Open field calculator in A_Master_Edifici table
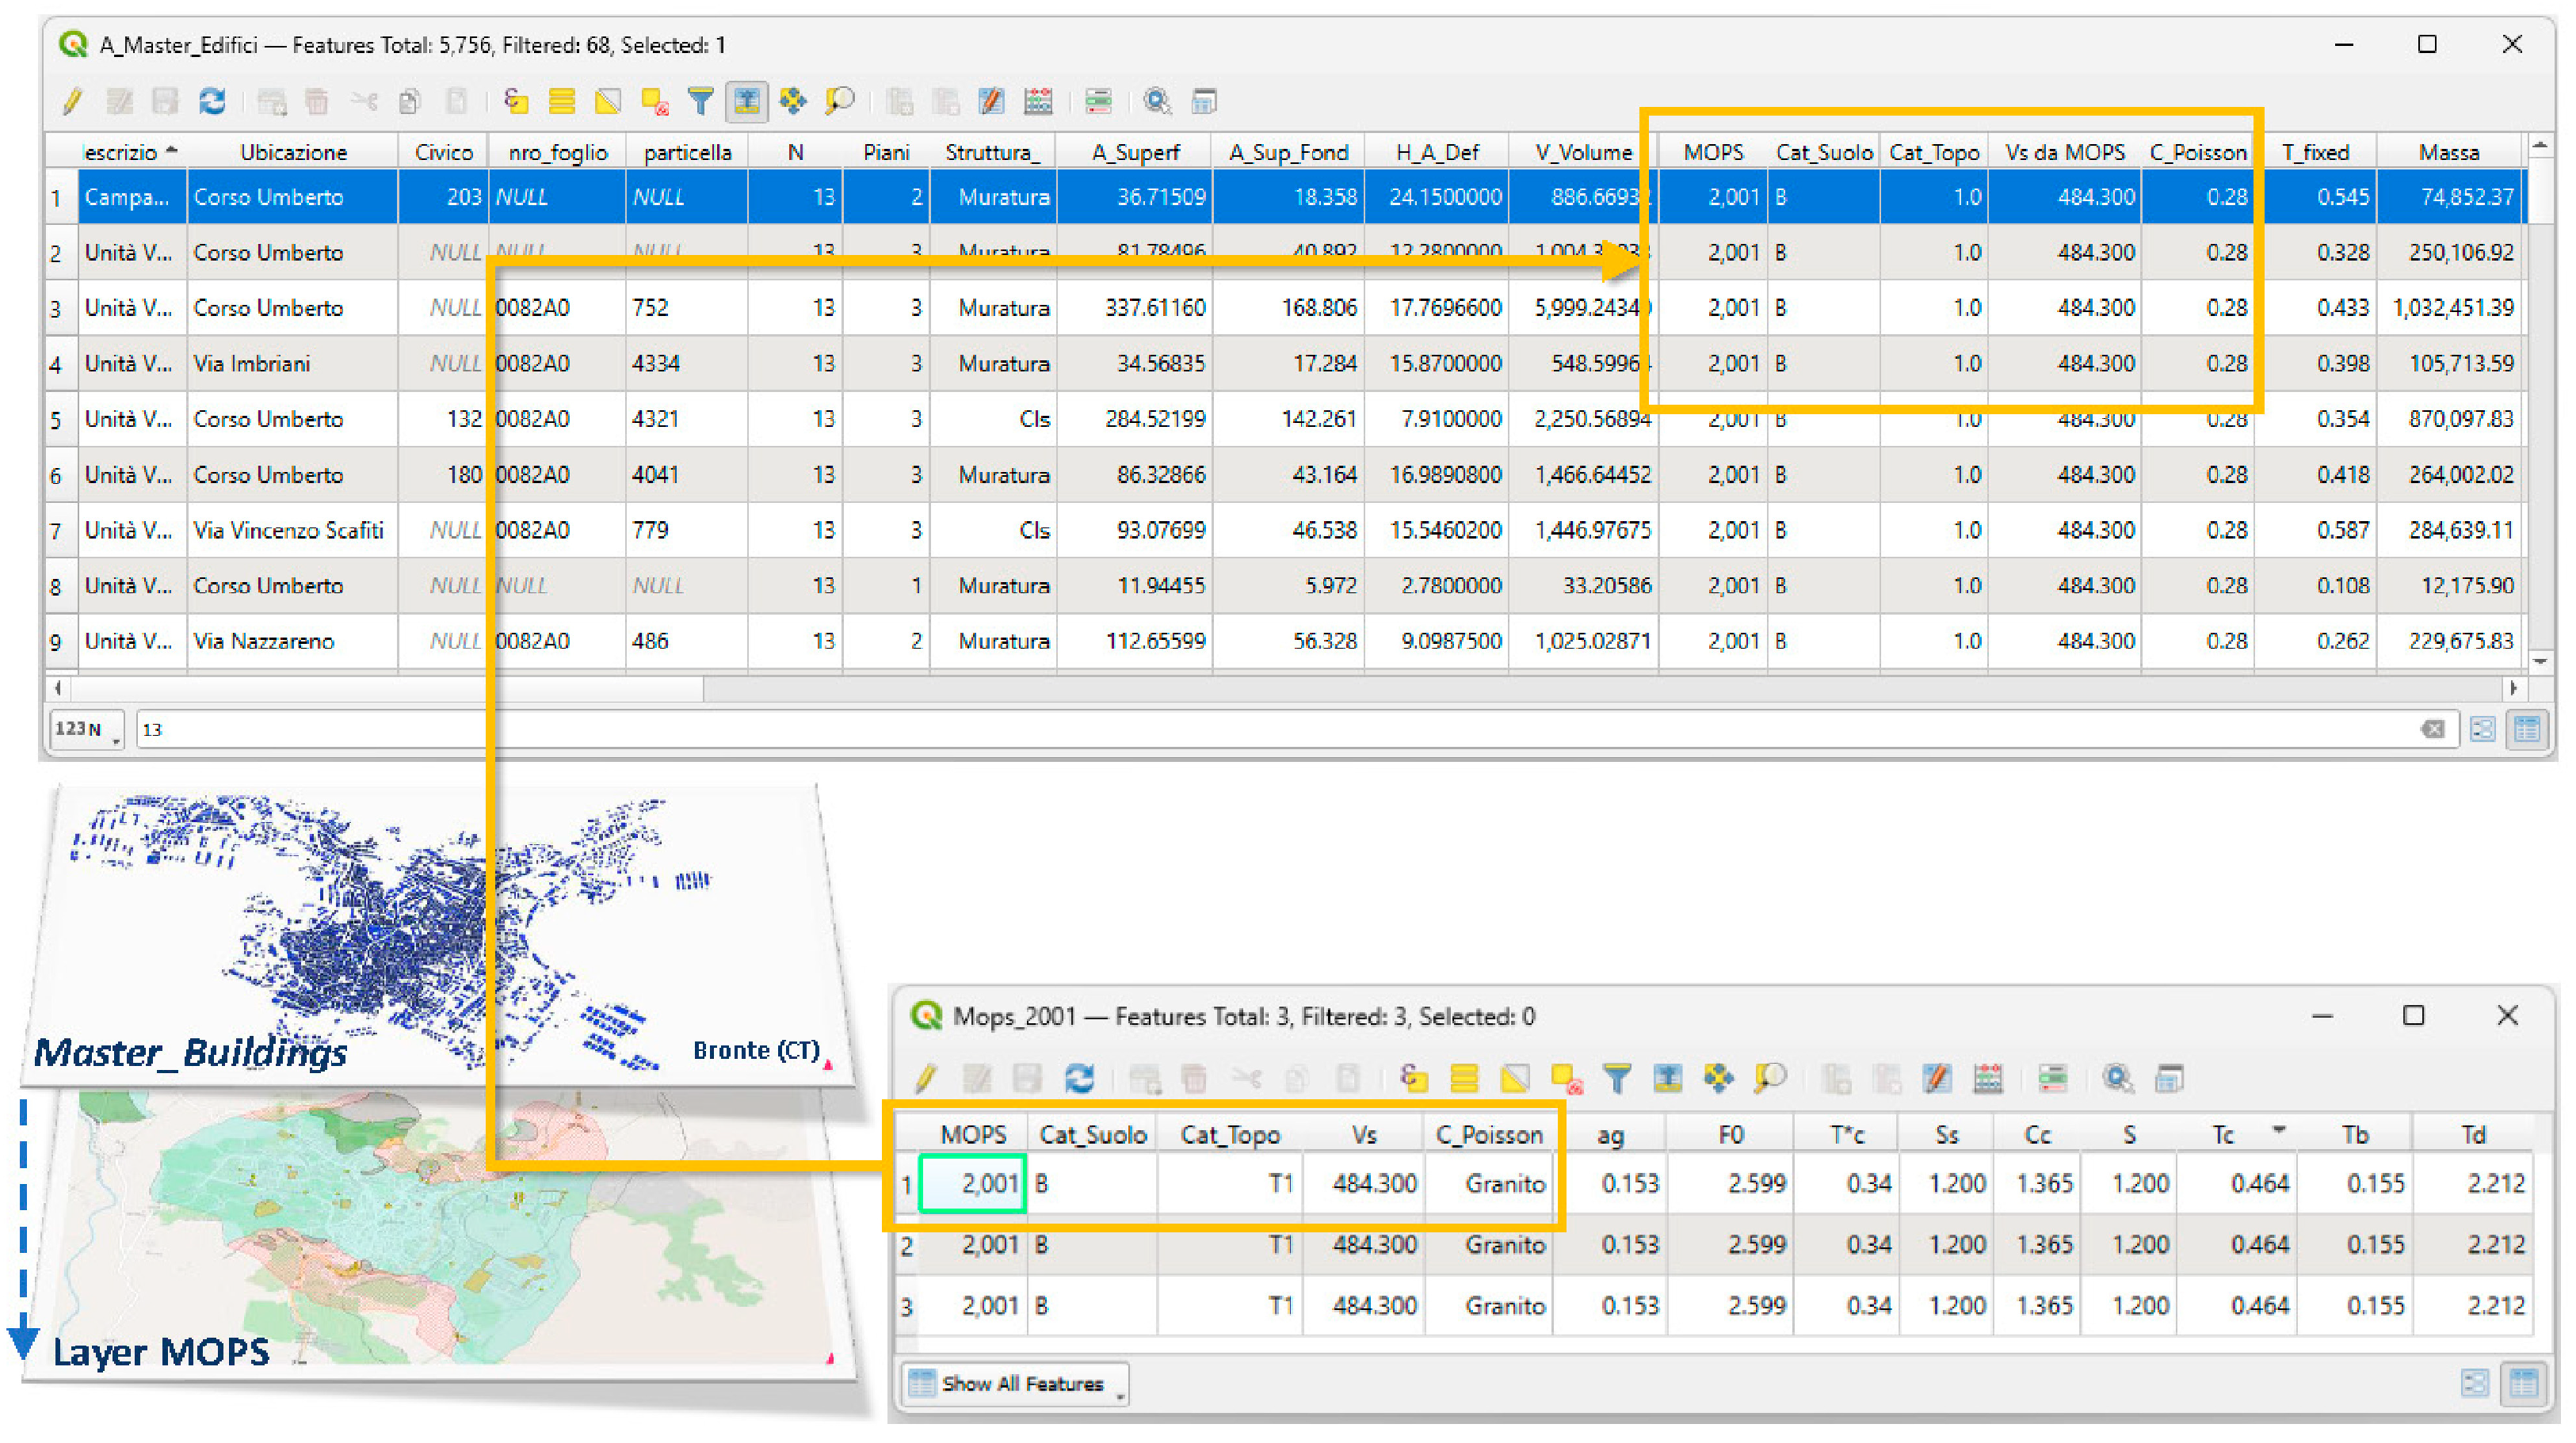The width and height of the screenshot is (2576, 1443). 1038,101
